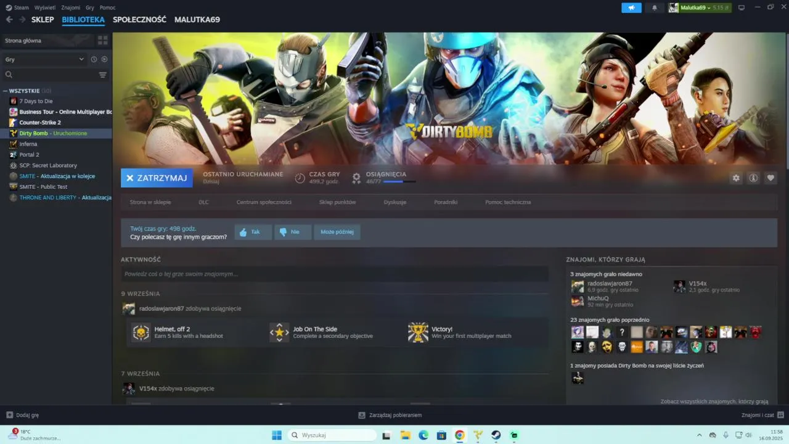Open radoslawjaron87 friend avatar
This screenshot has width=789, height=444.
click(x=578, y=286)
